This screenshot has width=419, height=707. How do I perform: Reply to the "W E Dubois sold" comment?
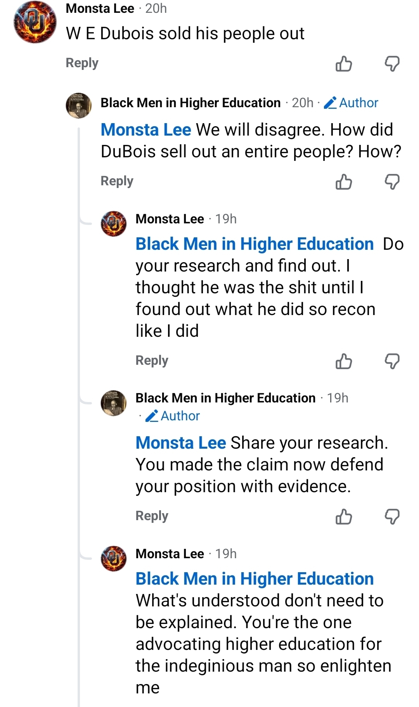82,63
